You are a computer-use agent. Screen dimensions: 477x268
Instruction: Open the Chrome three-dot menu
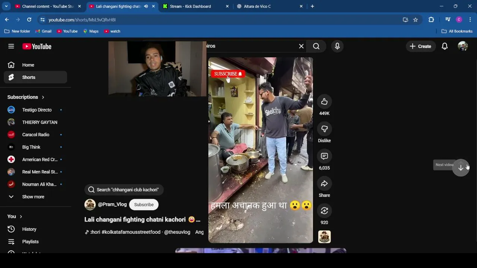(x=470, y=20)
